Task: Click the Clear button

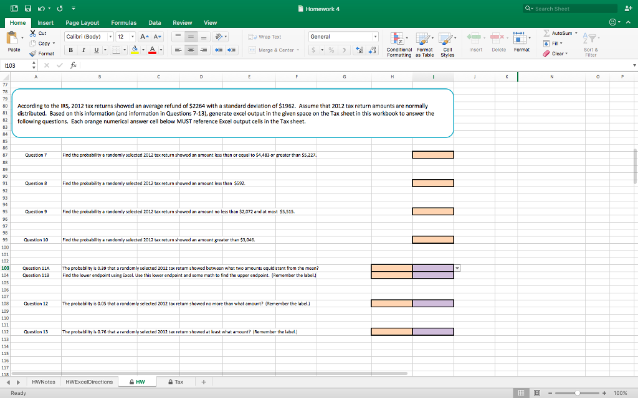Action: tap(559, 53)
